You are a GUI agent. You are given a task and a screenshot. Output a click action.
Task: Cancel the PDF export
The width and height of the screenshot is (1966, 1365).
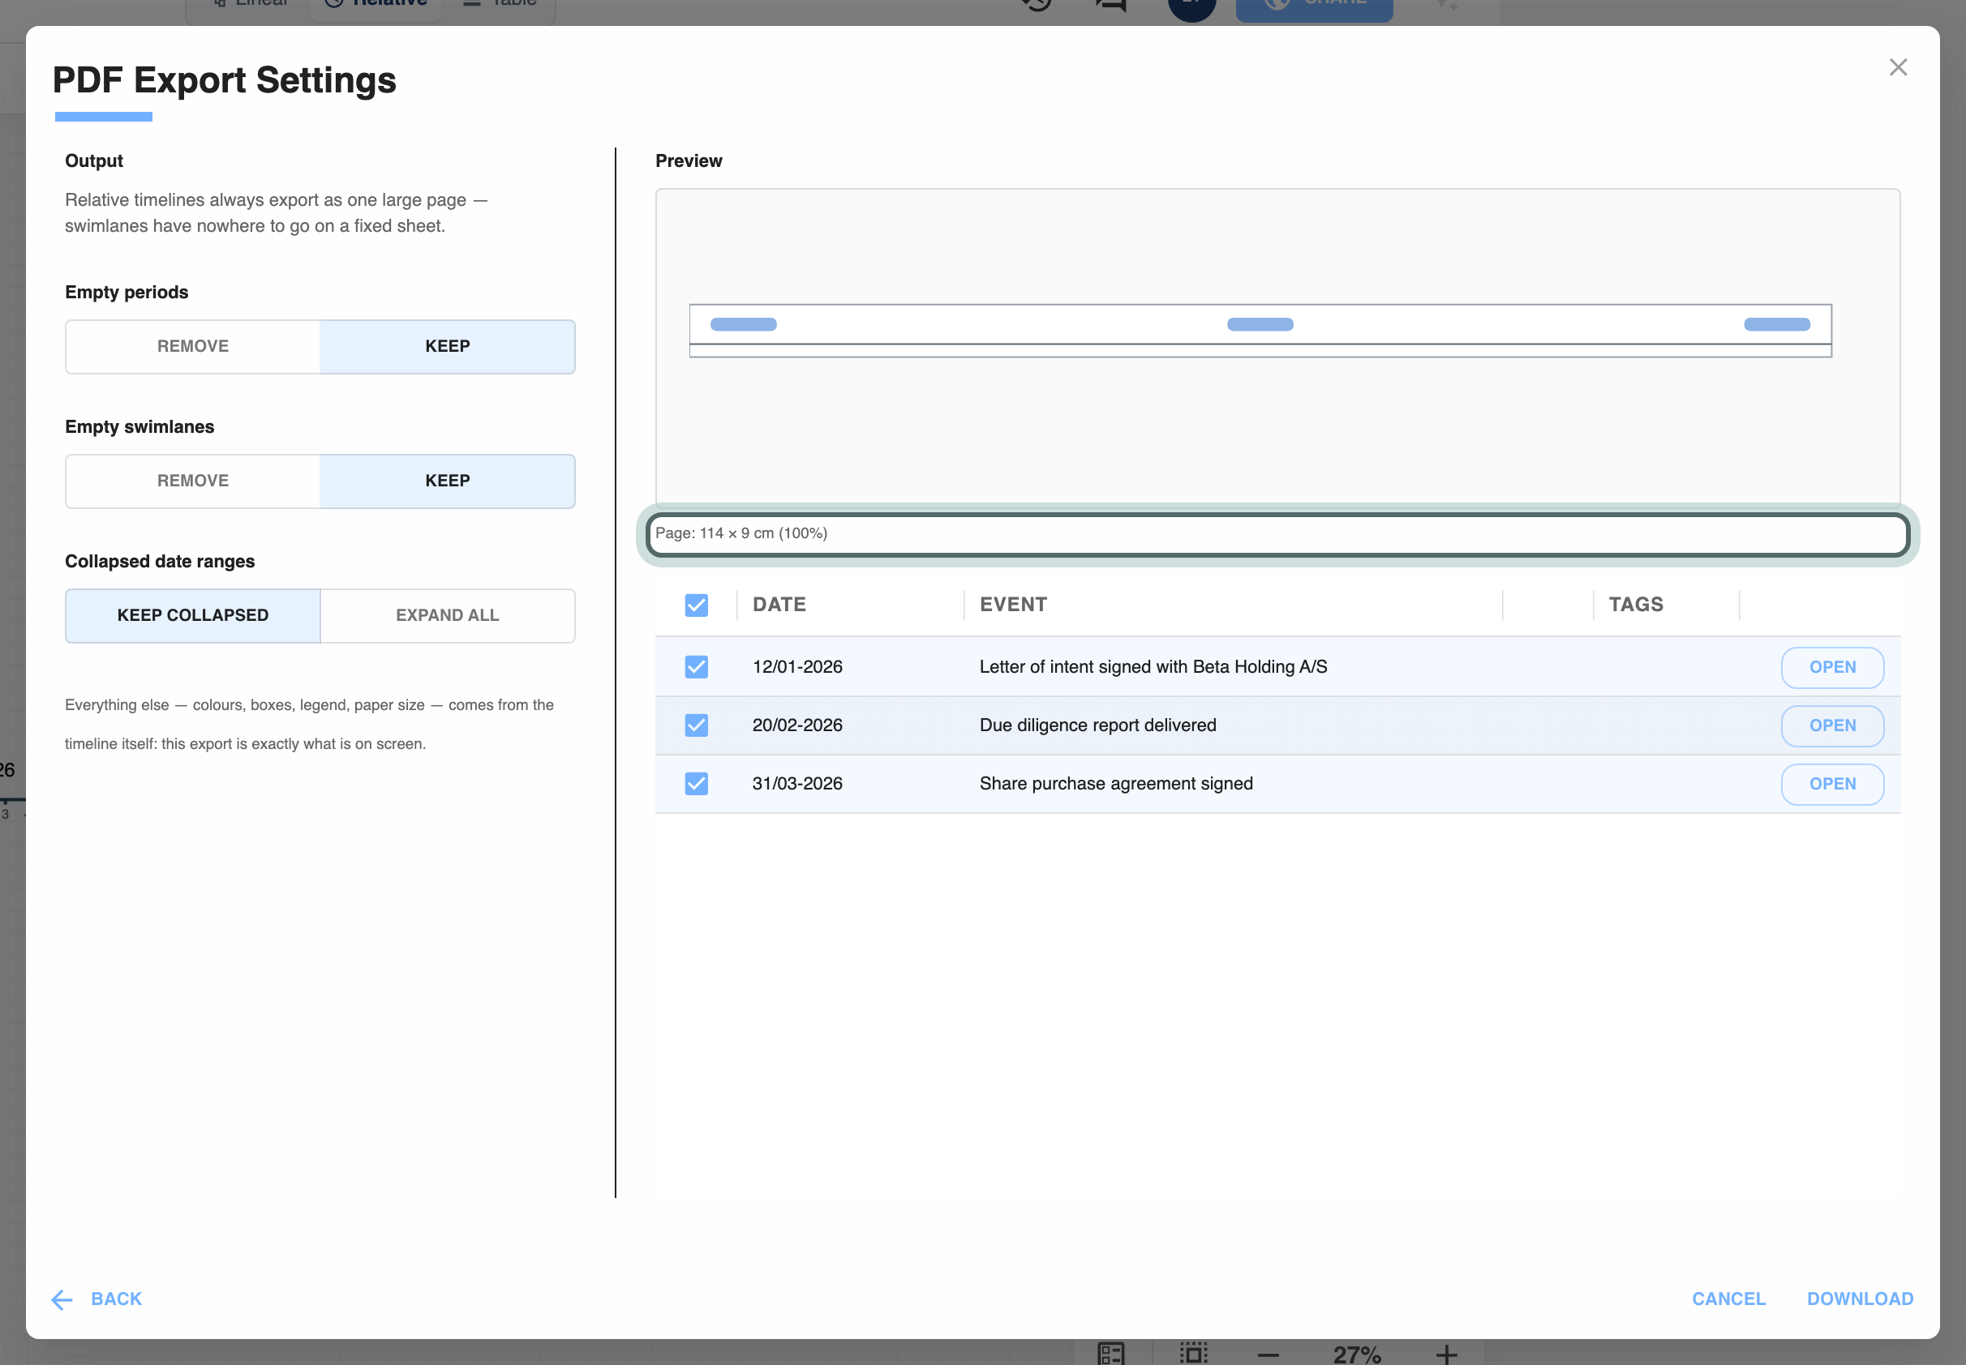click(1728, 1299)
